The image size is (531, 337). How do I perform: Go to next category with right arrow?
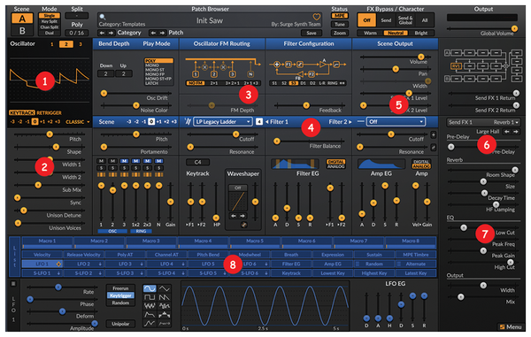[111, 33]
